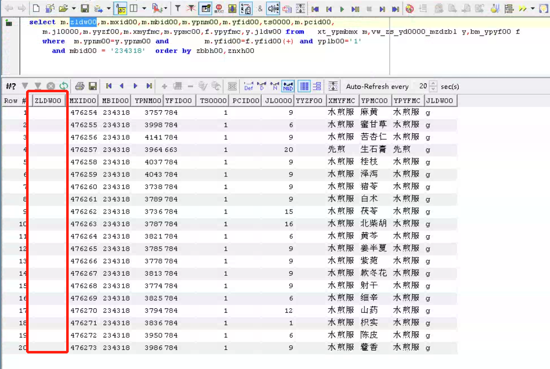550x369 pixels.
Task: Click the YPMC00 column header
Action: pyautogui.click(x=375, y=101)
